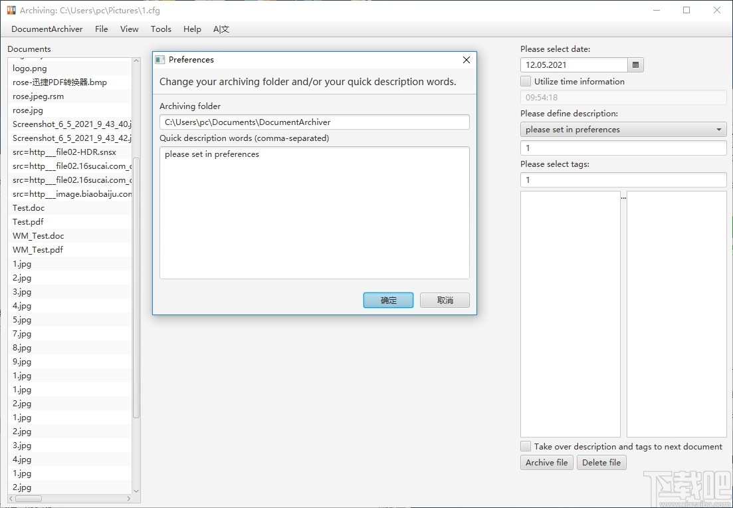
Task: Click the scroll up arrow of documents list
Action: click(x=136, y=61)
